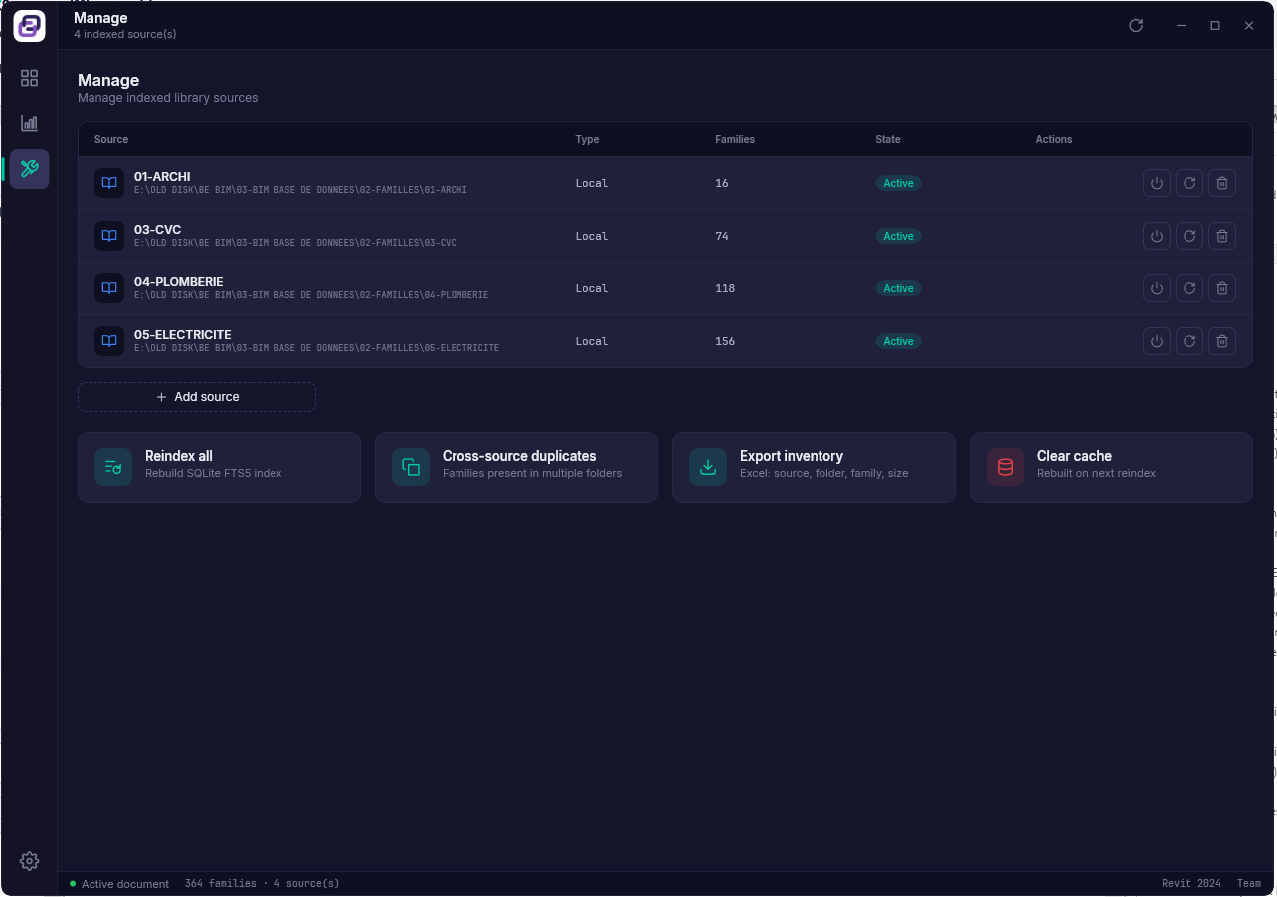Click the Actions column header
Viewport: 1277px width, 897px height.
point(1054,139)
